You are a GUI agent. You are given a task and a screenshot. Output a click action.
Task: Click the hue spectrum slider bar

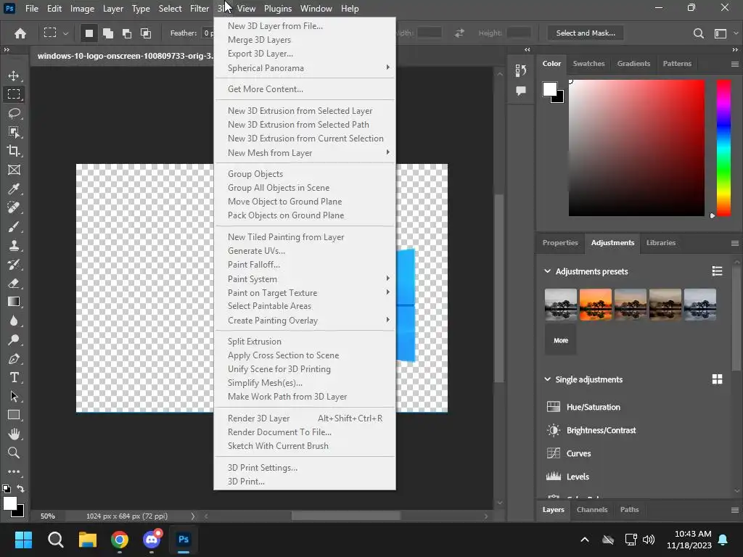723,148
